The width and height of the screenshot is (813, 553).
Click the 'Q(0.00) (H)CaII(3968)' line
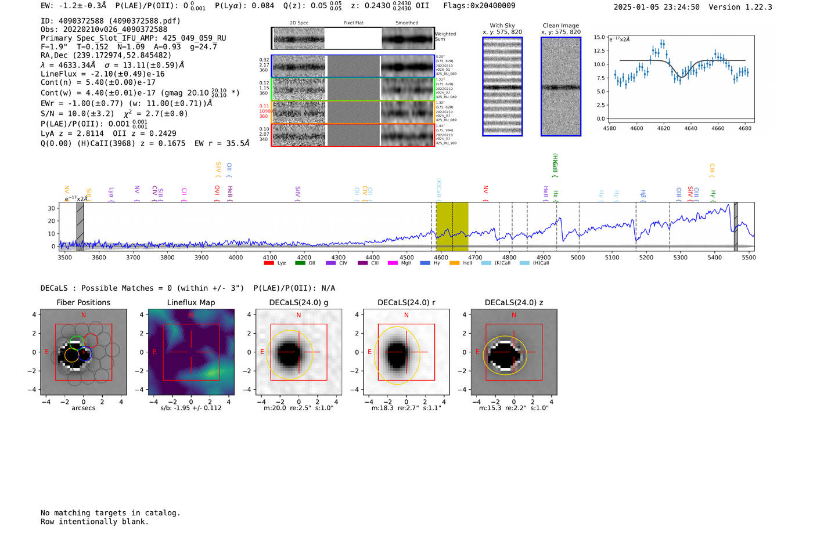145,143
